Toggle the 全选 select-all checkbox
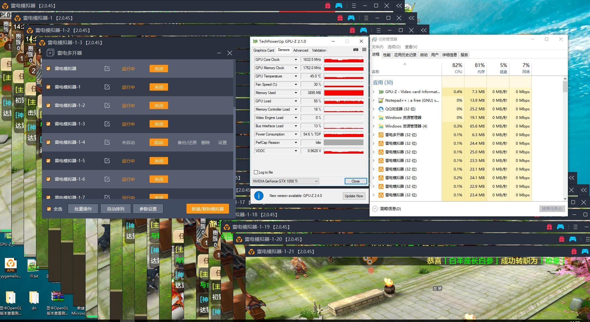 (49, 209)
